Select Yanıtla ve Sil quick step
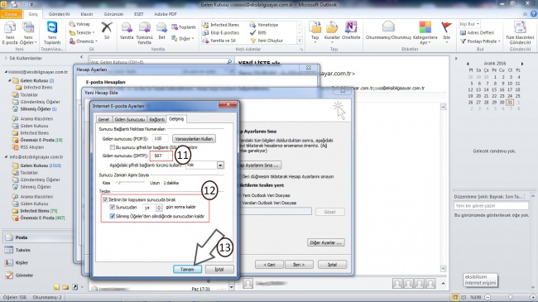 219,41
